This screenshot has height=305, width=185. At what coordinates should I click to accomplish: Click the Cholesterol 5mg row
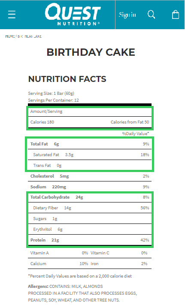(x=90, y=176)
